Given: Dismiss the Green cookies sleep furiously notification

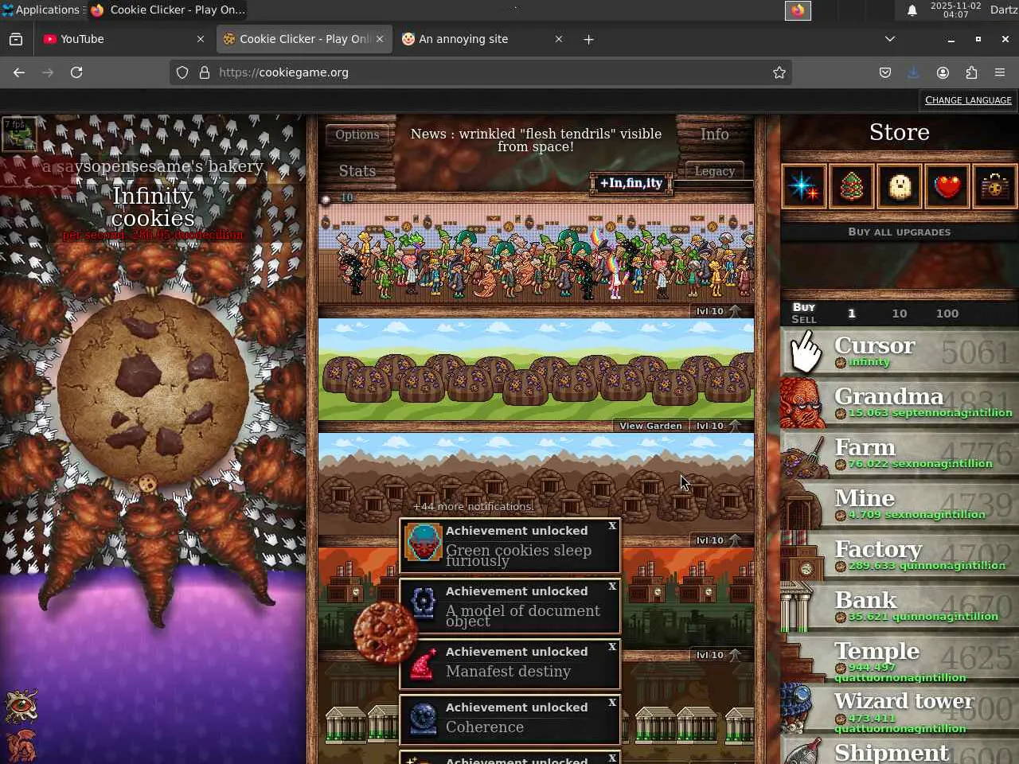Looking at the screenshot, I should tap(612, 526).
